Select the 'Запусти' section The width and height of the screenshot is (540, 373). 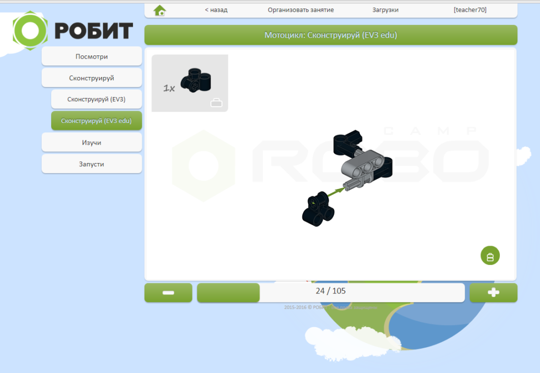point(92,164)
